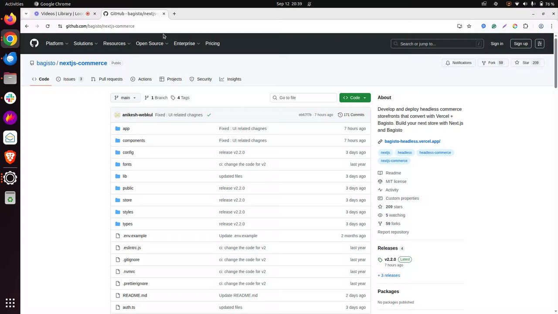Click the commit history clock icon
558x314 pixels.
tap(340, 115)
